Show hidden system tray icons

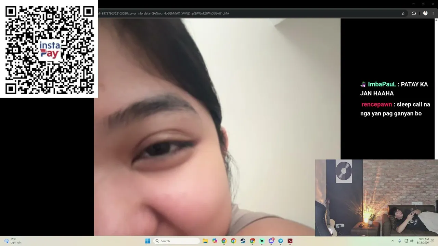point(392,241)
